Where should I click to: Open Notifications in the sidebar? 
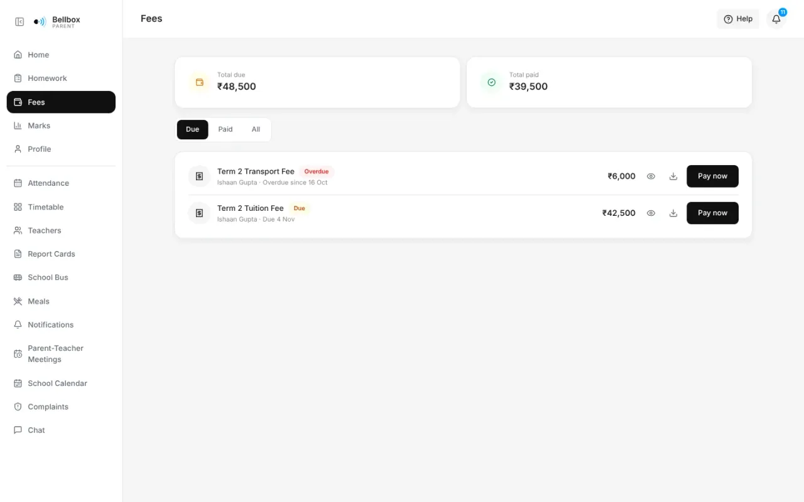pyautogui.click(x=61, y=325)
